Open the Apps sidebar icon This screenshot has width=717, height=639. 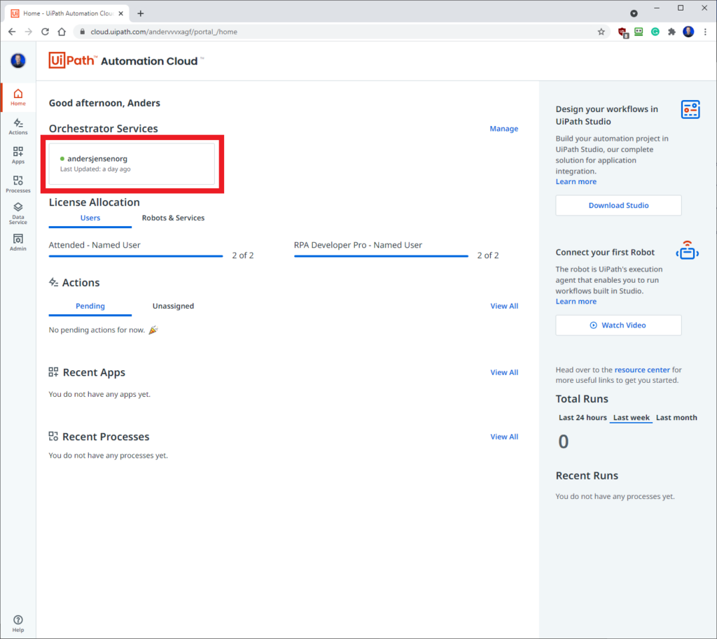tap(18, 155)
